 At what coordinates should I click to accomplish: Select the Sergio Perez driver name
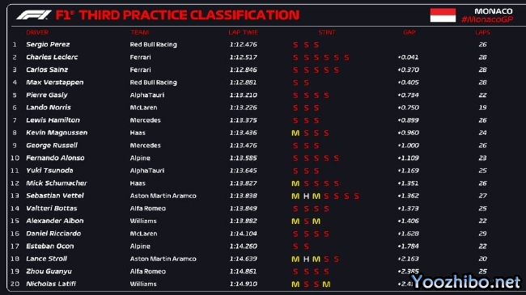click(48, 44)
